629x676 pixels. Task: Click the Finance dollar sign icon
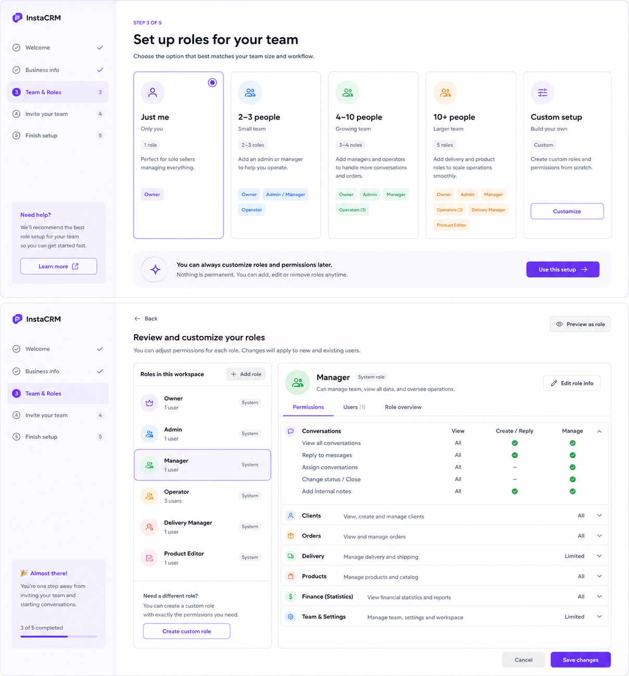291,596
